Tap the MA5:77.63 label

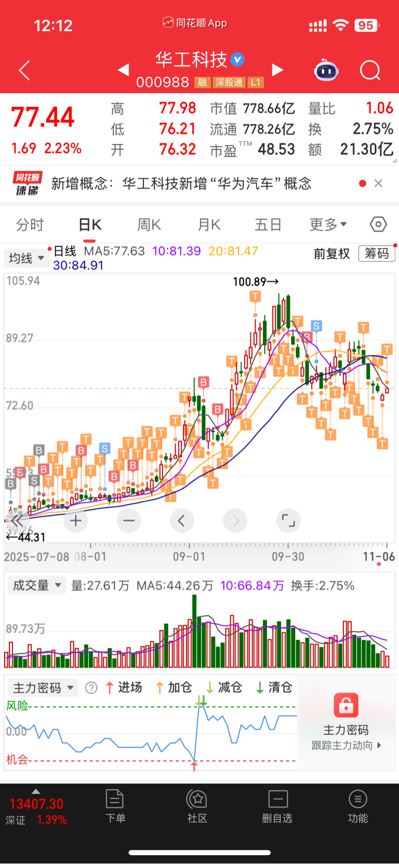coord(114,251)
